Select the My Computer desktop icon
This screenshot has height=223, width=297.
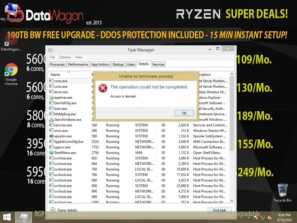pos(11,12)
